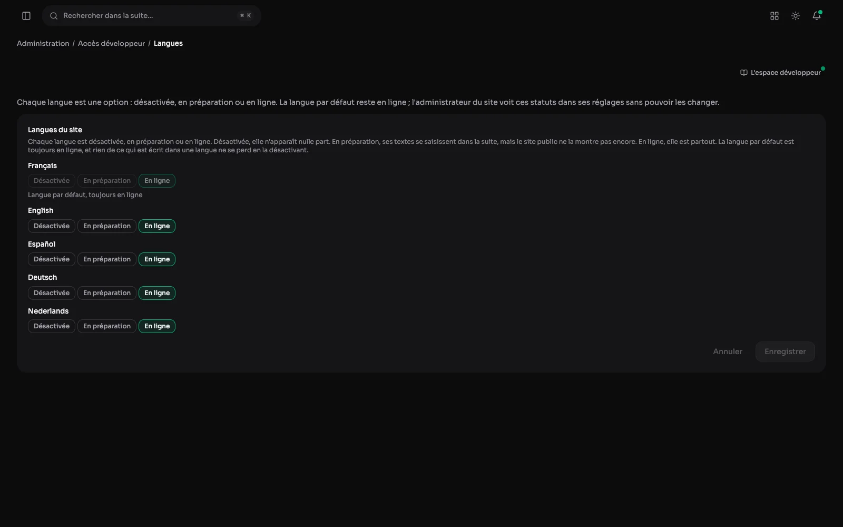The image size is (843, 527).
Task: Click the Enregistrer button
Action: 785,352
